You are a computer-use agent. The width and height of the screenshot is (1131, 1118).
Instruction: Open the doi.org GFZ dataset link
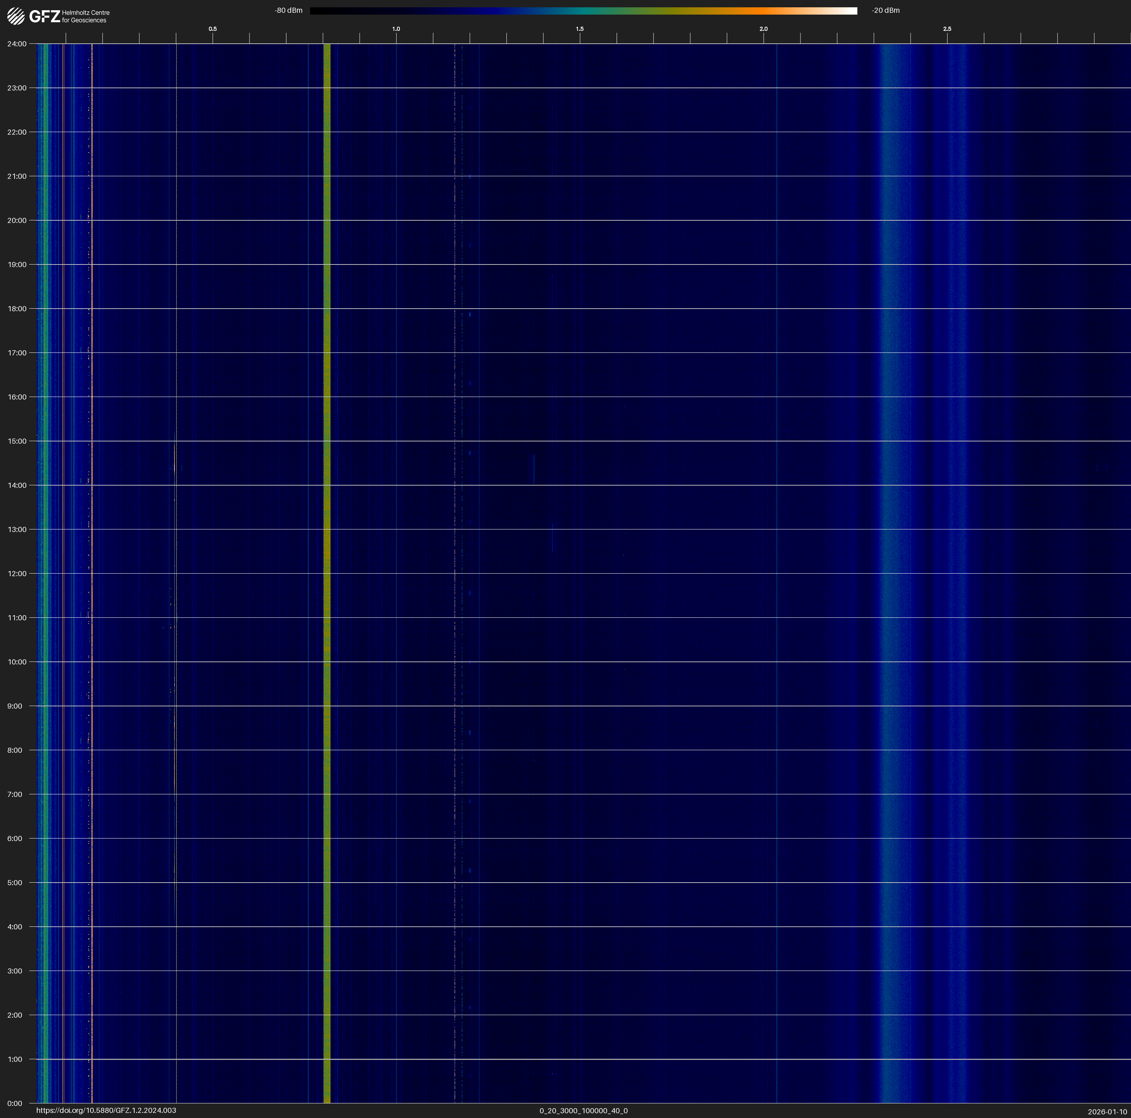[106, 1110]
